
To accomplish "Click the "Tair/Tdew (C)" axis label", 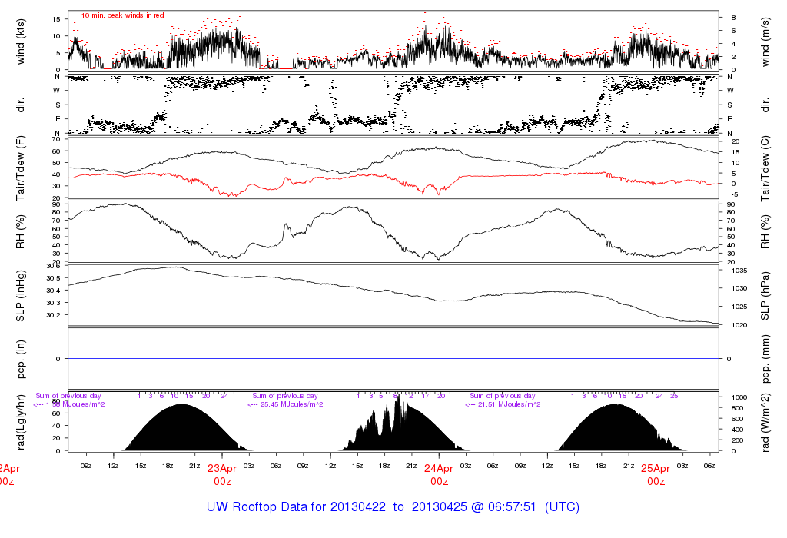I will click(765, 168).
